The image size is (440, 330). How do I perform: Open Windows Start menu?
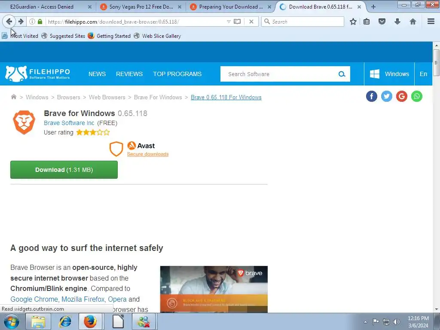(x=12, y=321)
